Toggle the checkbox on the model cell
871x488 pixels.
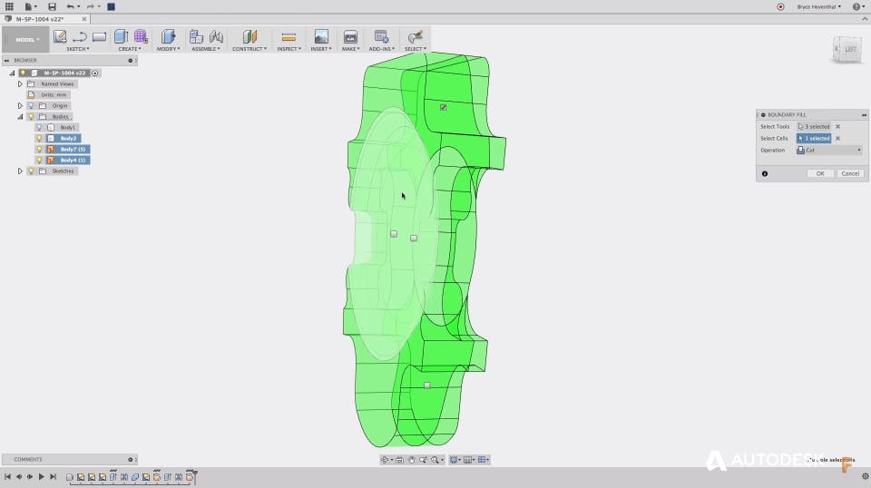tap(443, 107)
